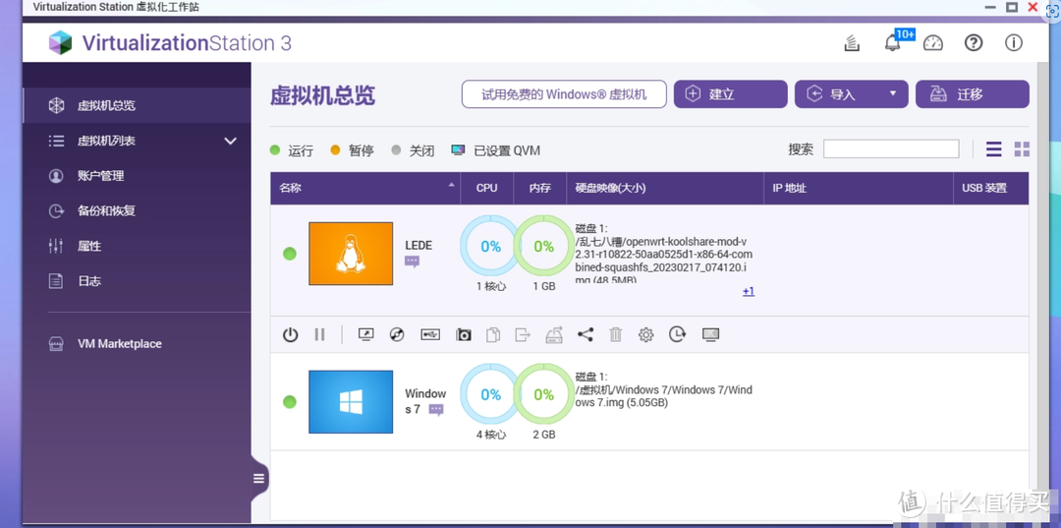Click the QVM display icon in toolbar
Image resolution: width=1061 pixels, height=528 pixels.
click(x=710, y=334)
